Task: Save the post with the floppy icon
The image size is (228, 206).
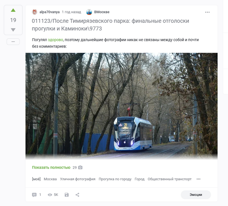Action: point(66,195)
